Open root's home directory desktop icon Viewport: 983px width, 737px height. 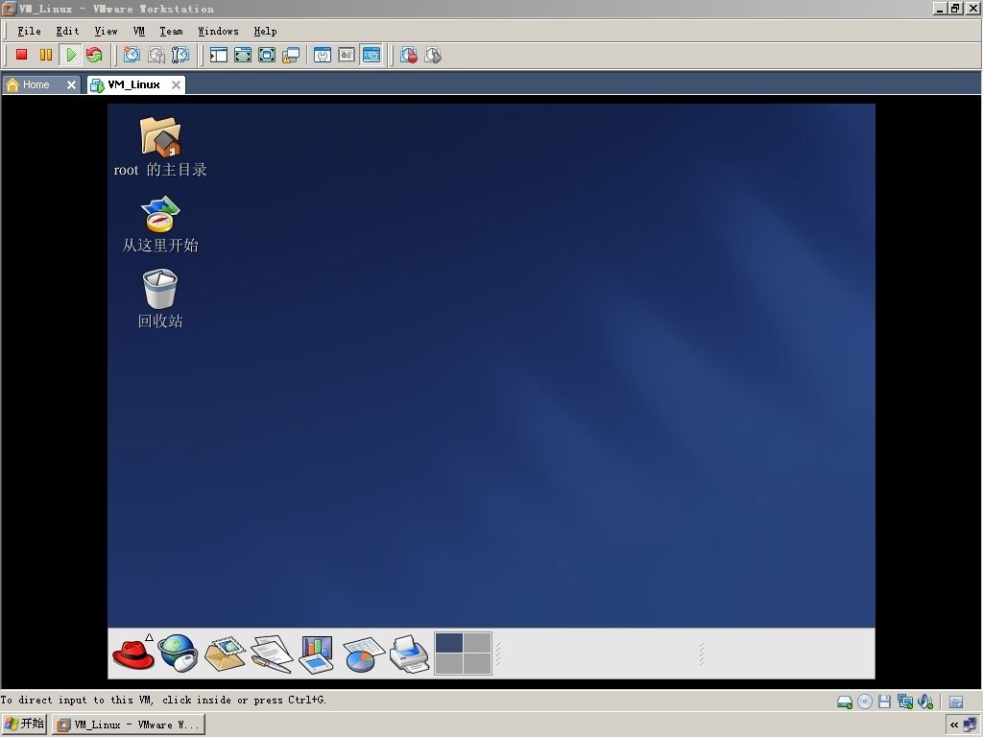[x=160, y=147]
